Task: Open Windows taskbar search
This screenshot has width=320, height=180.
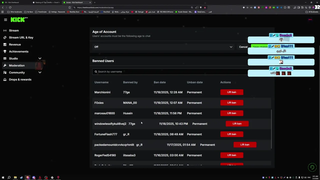Action: pyautogui.click(x=9, y=177)
